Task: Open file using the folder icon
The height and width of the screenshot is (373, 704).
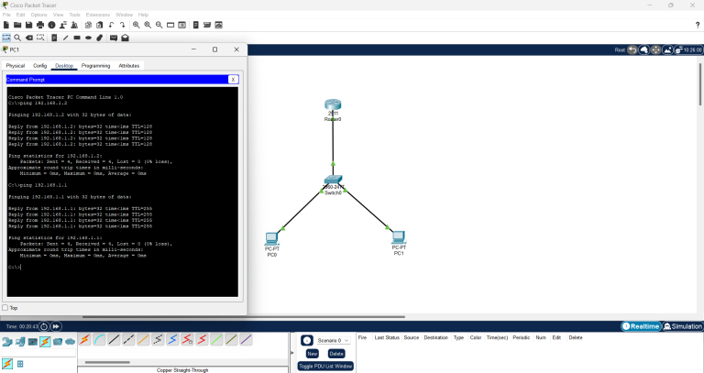Action: [x=17, y=25]
